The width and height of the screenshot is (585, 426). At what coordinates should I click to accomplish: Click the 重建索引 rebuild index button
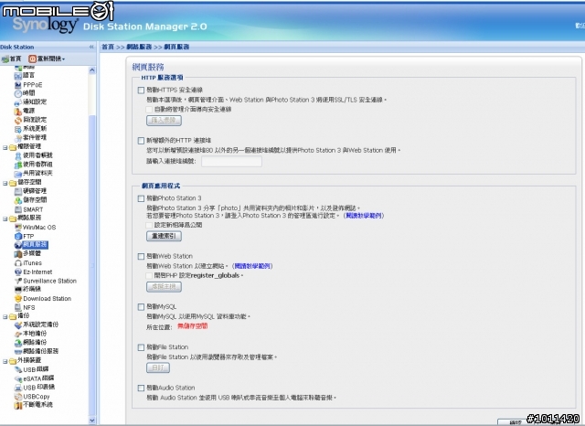[x=165, y=236]
